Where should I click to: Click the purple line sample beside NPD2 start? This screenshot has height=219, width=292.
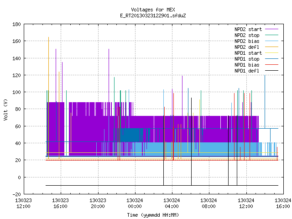(x=271, y=29)
